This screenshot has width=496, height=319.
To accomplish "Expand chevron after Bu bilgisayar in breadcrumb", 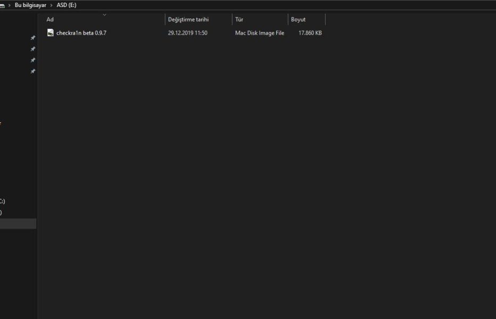I will [51, 5].
